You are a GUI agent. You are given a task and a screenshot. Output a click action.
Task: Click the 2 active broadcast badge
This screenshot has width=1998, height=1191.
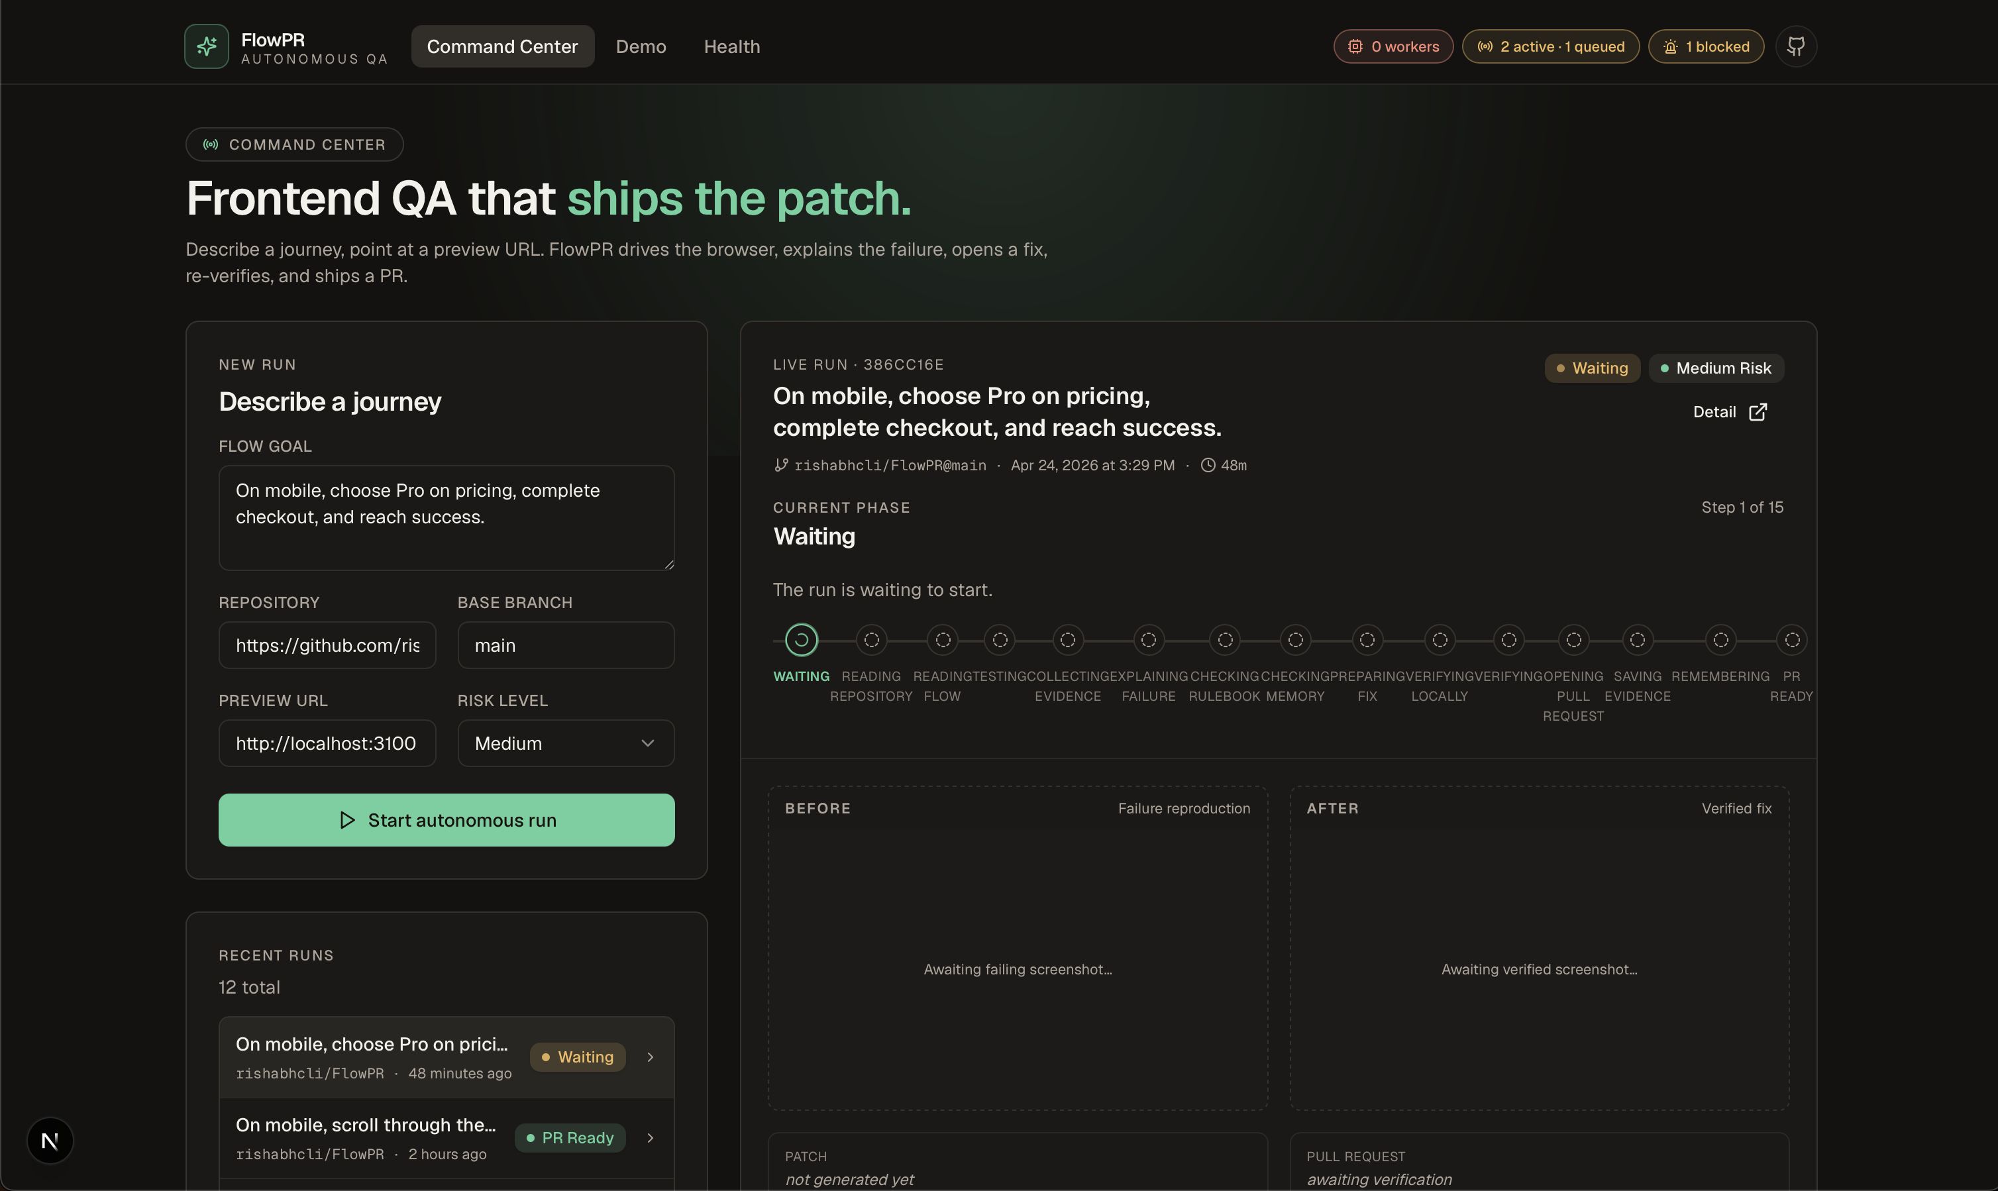tap(1550, 46)
